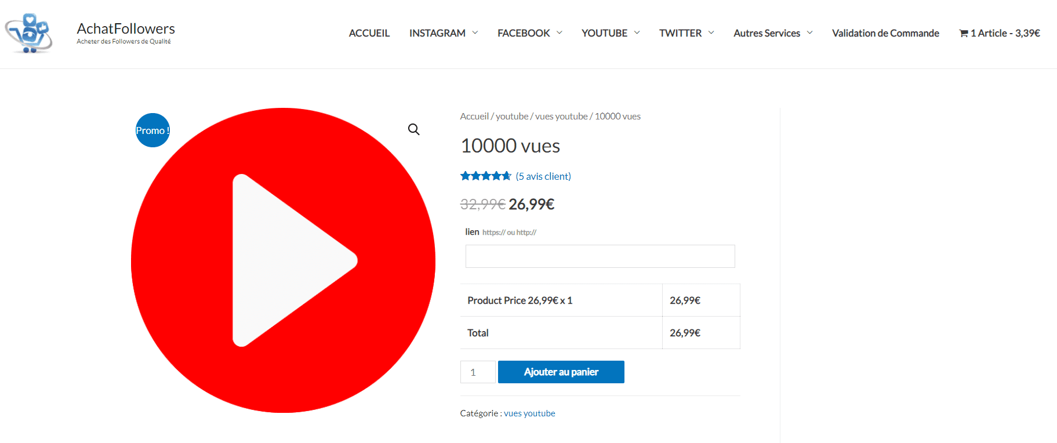Image resolution: width=1057 pixels, height=443 pixels.
Task: Expand the FACEBOOK menu chevron
Action: point(560,32)
